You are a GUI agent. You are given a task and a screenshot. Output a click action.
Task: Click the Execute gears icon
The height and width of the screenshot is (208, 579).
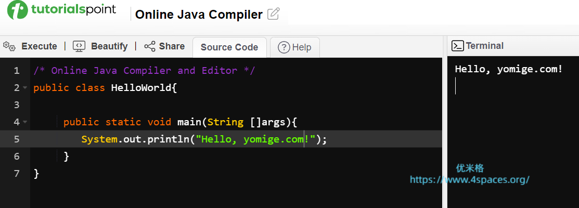(x=9, y=46)
